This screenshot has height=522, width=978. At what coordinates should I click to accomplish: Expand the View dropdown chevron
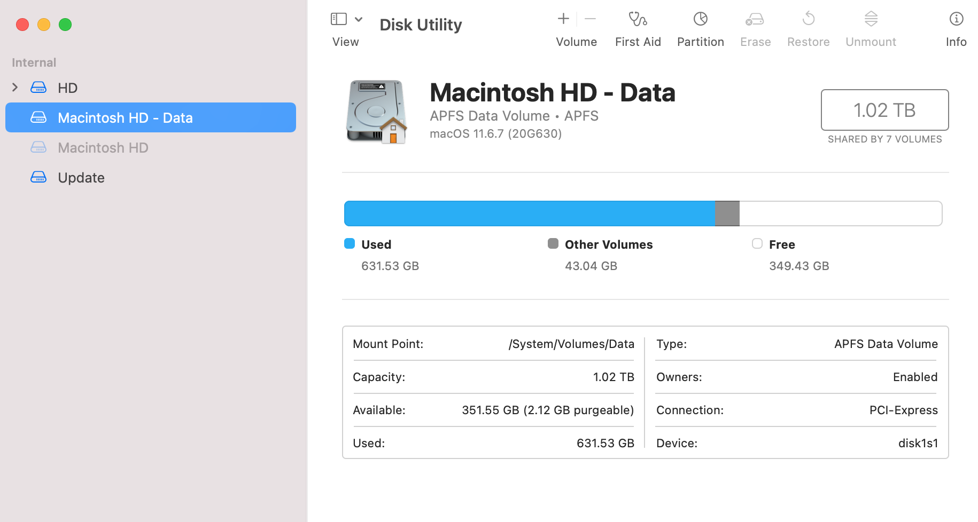pyautogui.click(x=359, y=19)
